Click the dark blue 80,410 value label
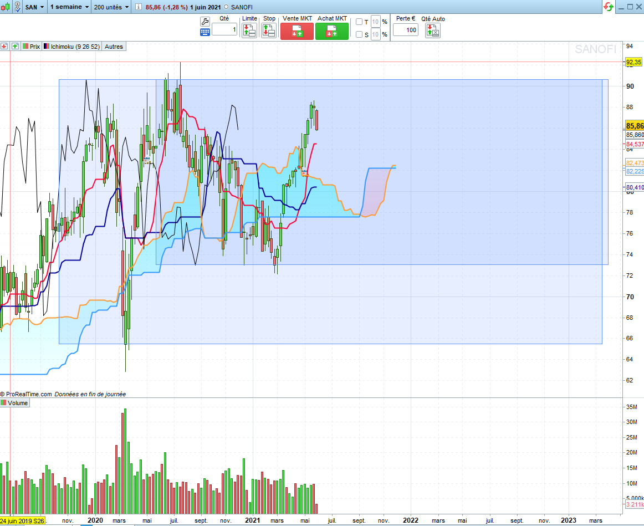The image size is (644, 526). tap(635, 187)
